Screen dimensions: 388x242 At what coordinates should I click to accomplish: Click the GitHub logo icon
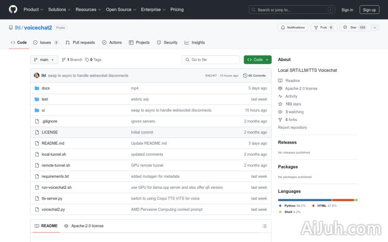pos(13,9)
